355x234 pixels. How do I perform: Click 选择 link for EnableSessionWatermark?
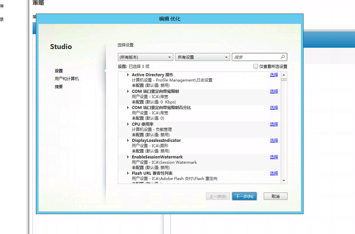coord(274,157)
